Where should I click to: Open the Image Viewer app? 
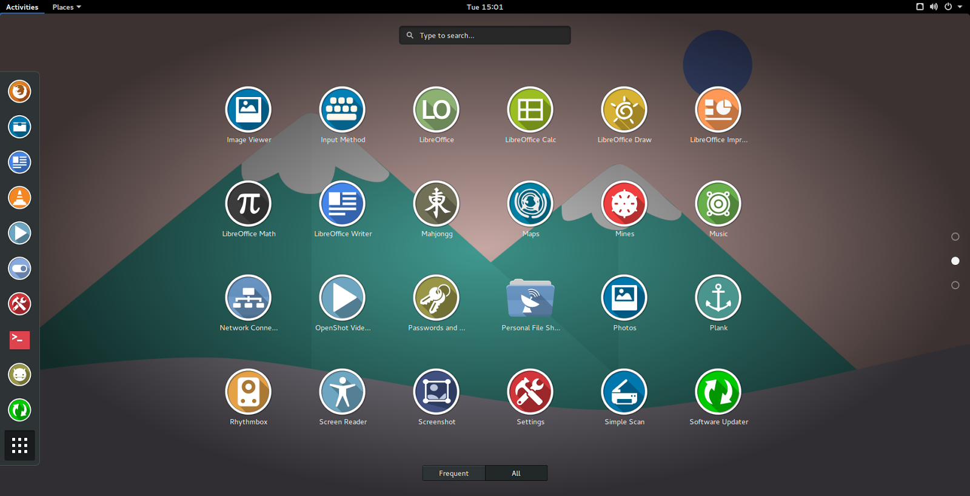(249, 110)
